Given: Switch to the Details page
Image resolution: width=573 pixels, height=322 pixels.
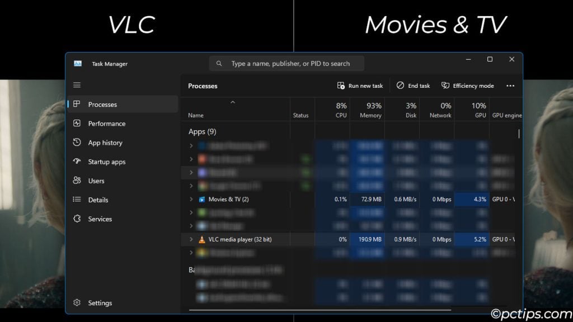Looking at the screenshot, I should point(123,200).
